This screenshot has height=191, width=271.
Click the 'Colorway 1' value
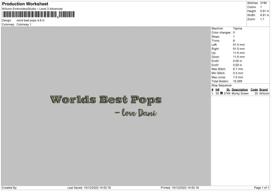click(x=24, y=24)
